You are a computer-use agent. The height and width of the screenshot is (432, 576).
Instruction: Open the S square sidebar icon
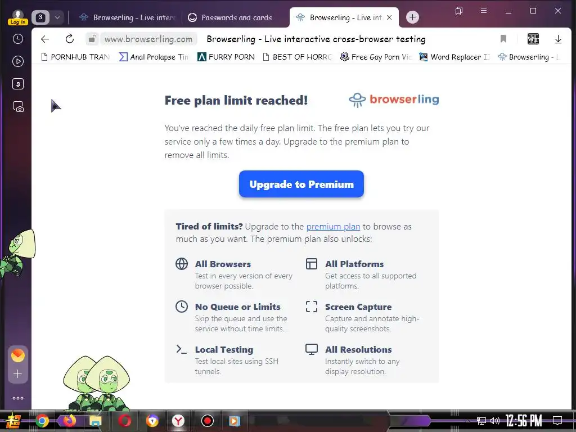17,84
